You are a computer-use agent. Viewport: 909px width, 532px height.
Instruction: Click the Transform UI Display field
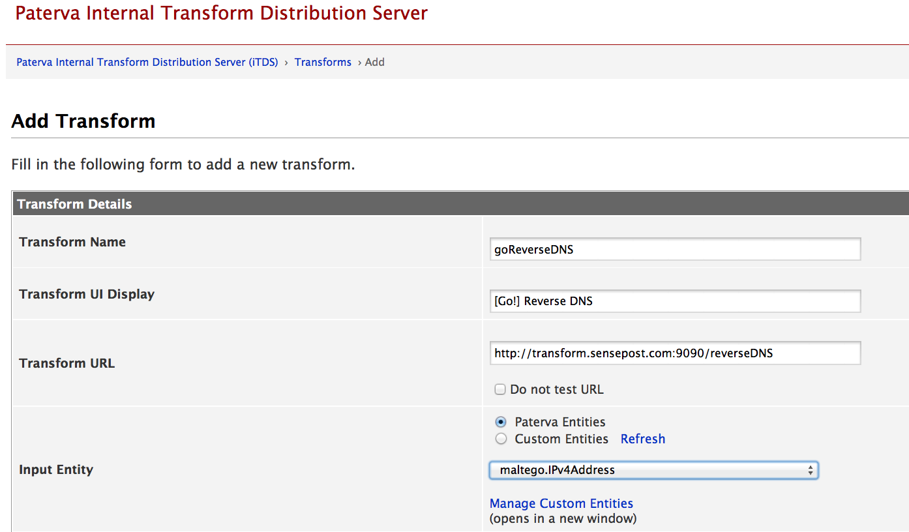(x=675, y=301)
